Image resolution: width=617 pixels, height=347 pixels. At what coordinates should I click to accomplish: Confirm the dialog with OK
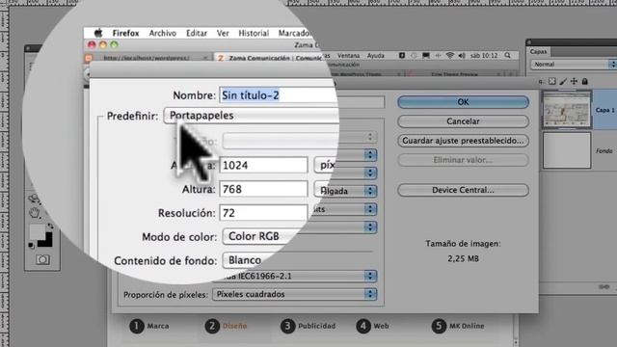pyautogui.click(x=463, y=102)
